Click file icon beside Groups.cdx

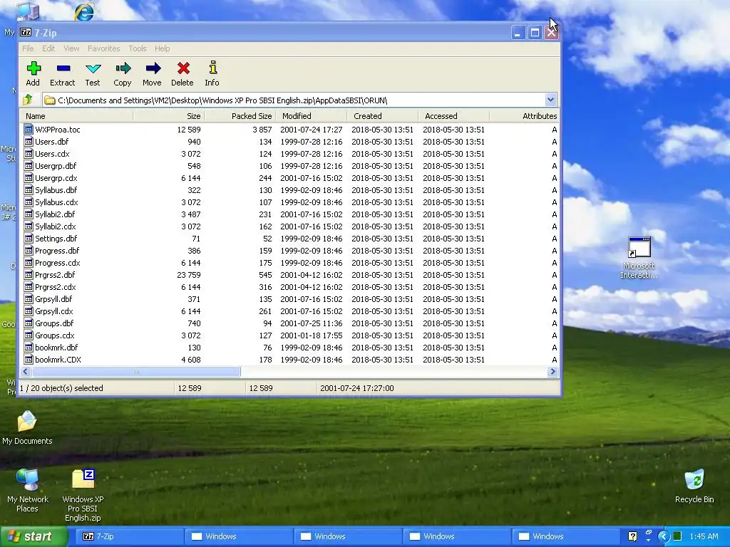pyautogui.click(x=29, y=335)
